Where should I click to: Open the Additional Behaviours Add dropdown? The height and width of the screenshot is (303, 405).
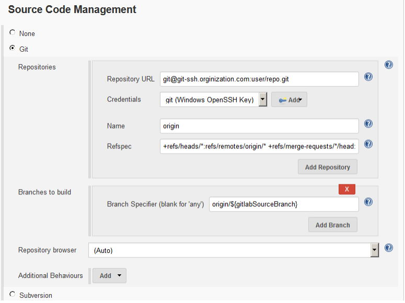pyautogui.click(x=110, y=276)
